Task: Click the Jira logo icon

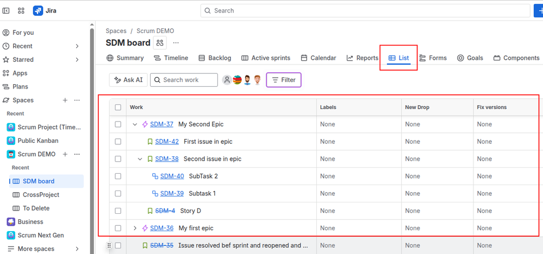Action: pos(38,11)
